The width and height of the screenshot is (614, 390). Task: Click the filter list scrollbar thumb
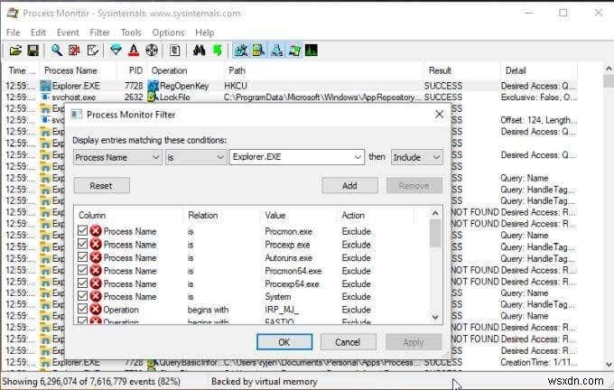[x=435, y=233]
